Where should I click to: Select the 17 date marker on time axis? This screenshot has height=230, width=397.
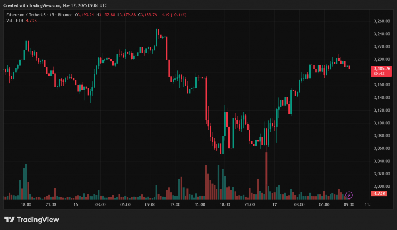(274, 204)
